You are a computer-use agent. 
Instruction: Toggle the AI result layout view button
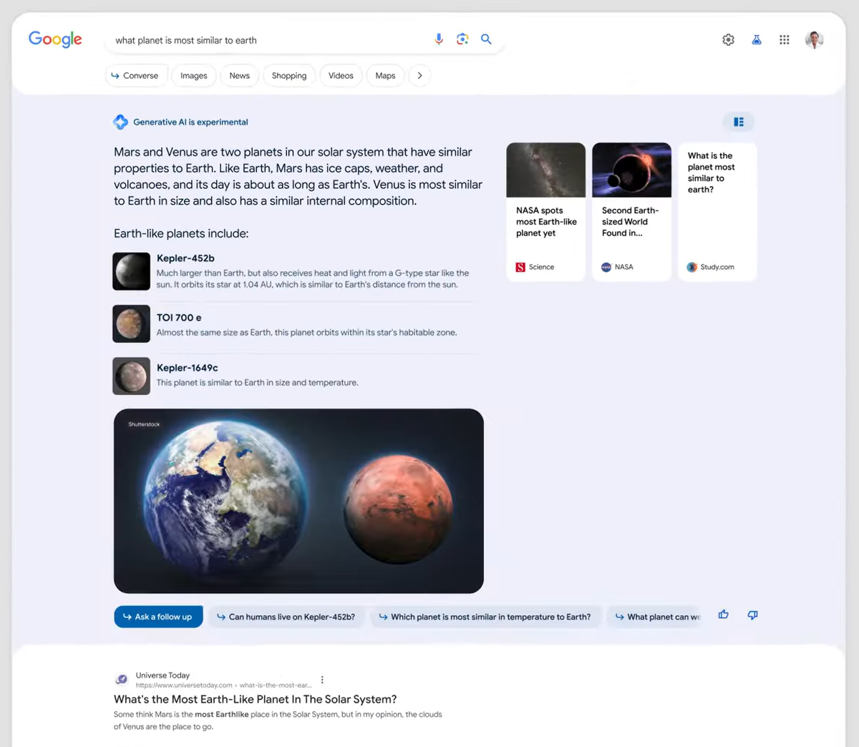tap(739, 122)
